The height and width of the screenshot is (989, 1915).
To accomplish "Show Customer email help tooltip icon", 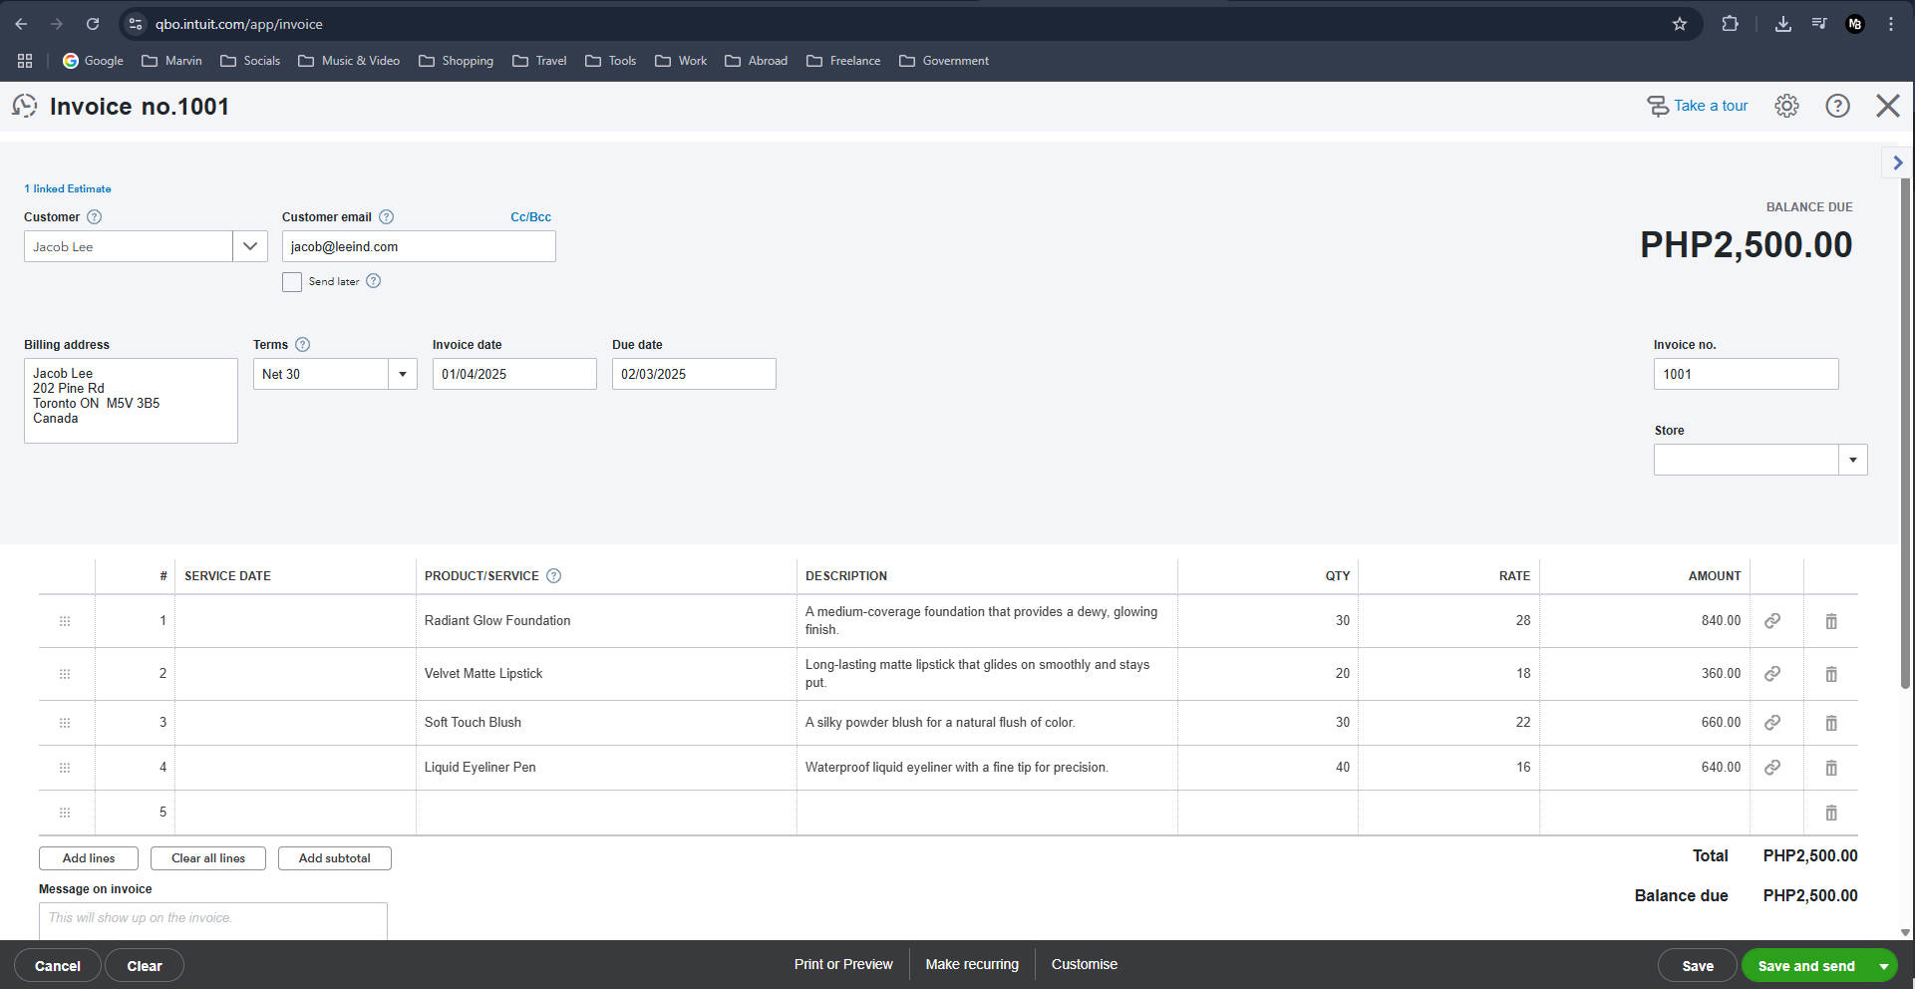I will point(387,217).
